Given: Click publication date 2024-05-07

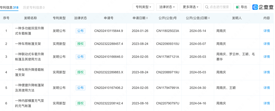Looking at the screenshot, I should pos(198,44).
